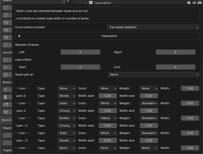This screenshot has height=154, width=203.
Task: Select the generic polygon junction tool
Action: click(x=7, y=67)
